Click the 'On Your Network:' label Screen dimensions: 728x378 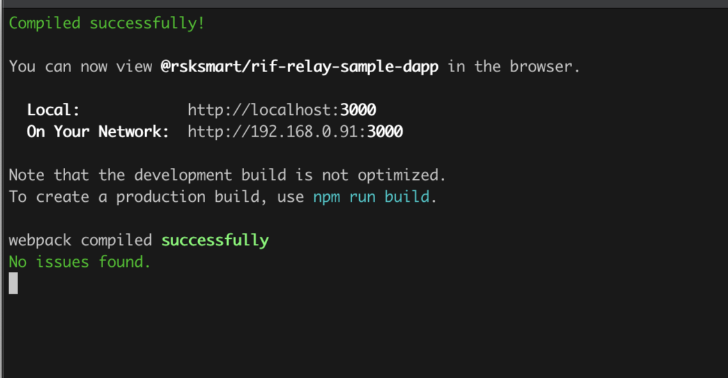click(98, 132)
